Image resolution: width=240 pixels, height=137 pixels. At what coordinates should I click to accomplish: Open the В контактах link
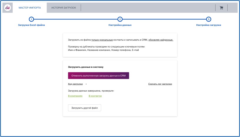click(x=95, y=96)
